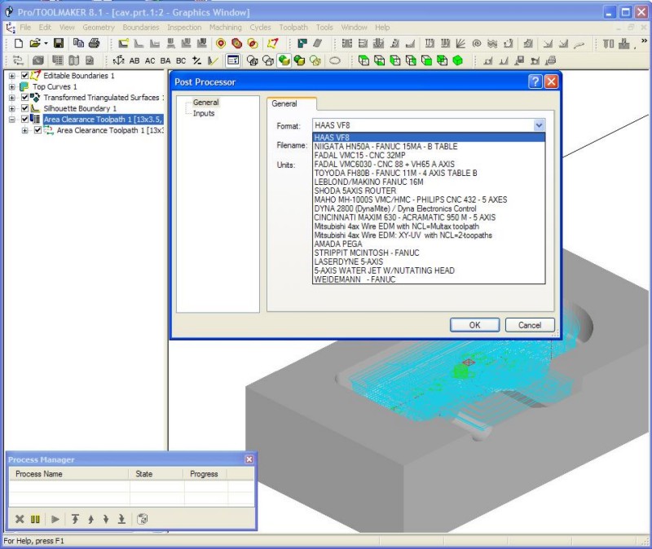Screen dimensions: 652x549
Task: Choose FADAL VMC15 - CNC 32MP format
Action: click(429, 155)
